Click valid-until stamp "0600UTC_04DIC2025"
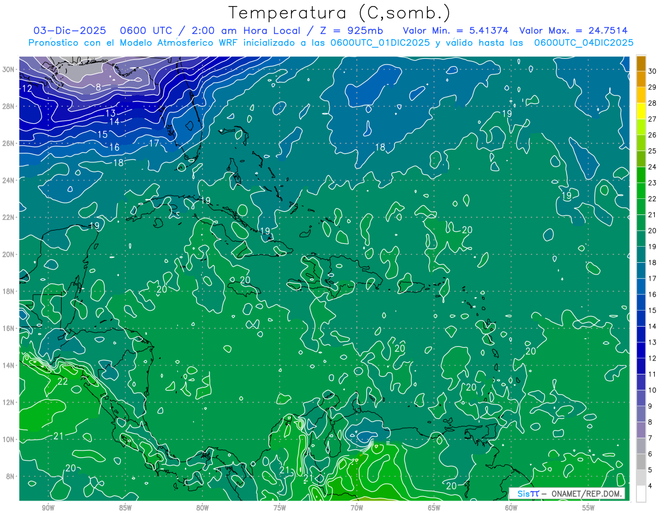Viewport: 667px width, 515px height. 584,43
